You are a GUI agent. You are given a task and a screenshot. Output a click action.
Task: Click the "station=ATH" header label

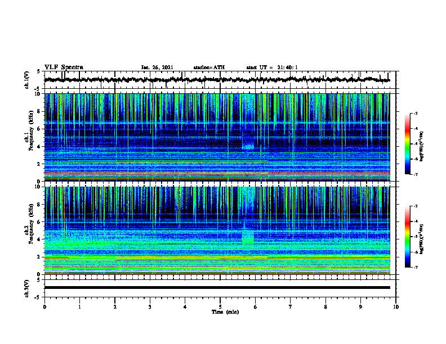tap(209, 67)
